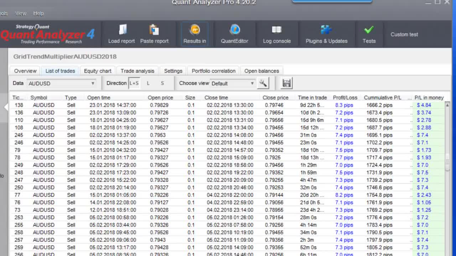Sort by Close price column header

click(275, 97)
